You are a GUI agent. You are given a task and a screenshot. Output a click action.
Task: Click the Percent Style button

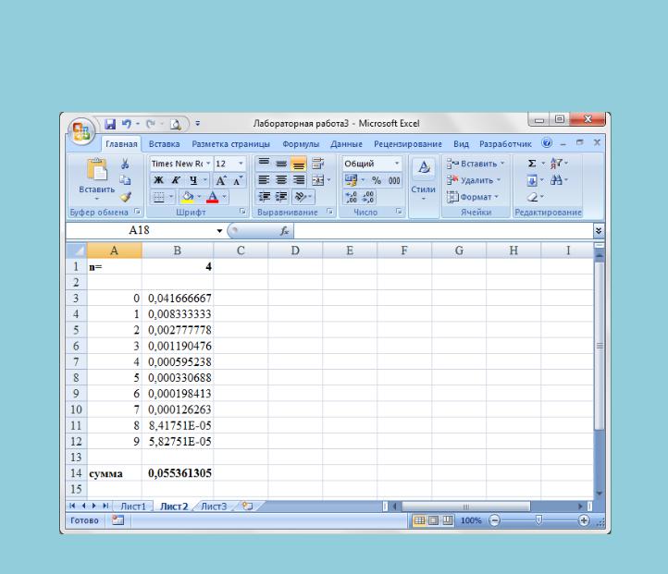tap(377, 180)
